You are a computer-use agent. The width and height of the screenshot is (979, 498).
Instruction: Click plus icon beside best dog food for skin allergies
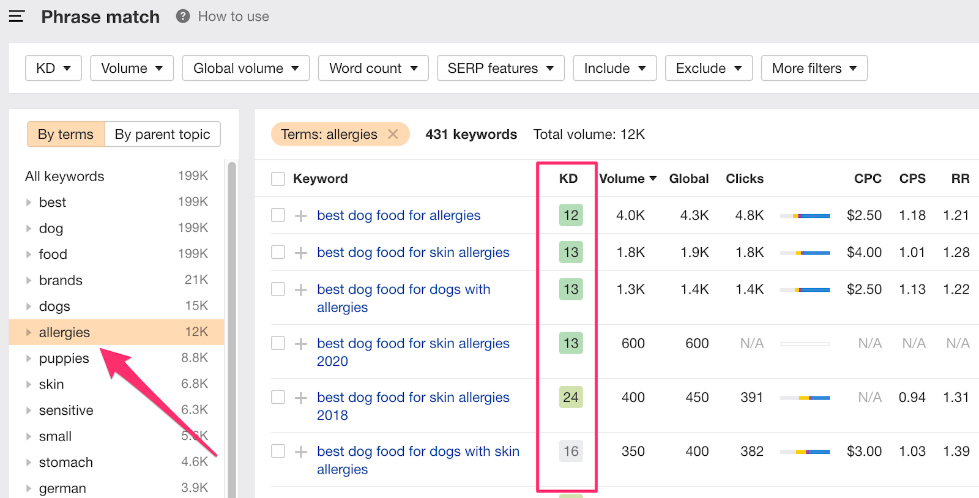(x=300, y=253)
